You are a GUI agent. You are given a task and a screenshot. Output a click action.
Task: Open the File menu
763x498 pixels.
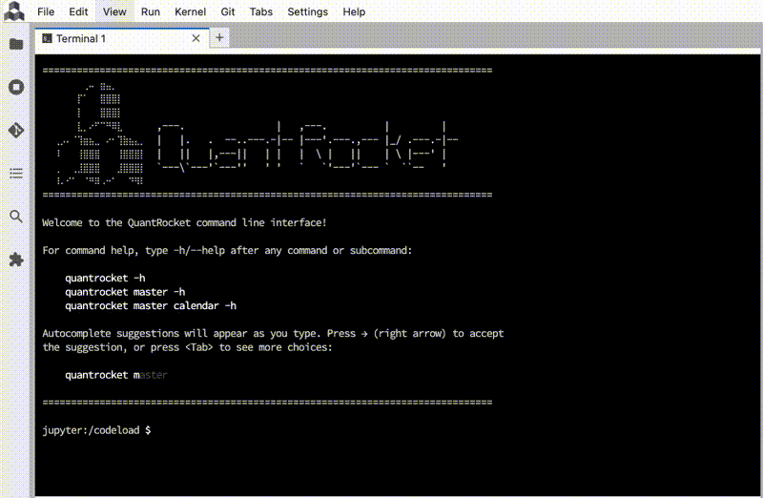click(x=46, y=11)
